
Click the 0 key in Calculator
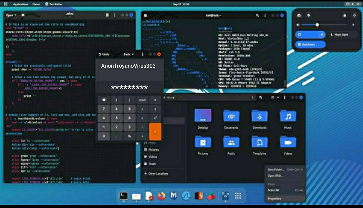tap(104, 136)
